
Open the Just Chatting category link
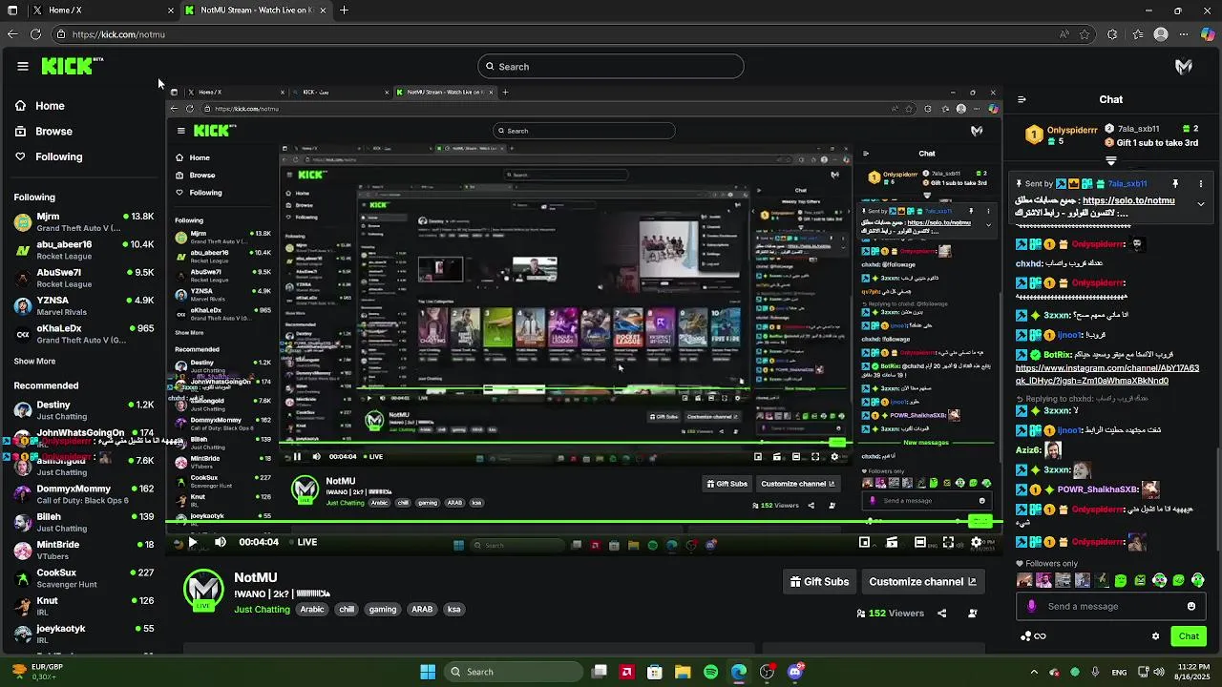(x=262, y=609)
